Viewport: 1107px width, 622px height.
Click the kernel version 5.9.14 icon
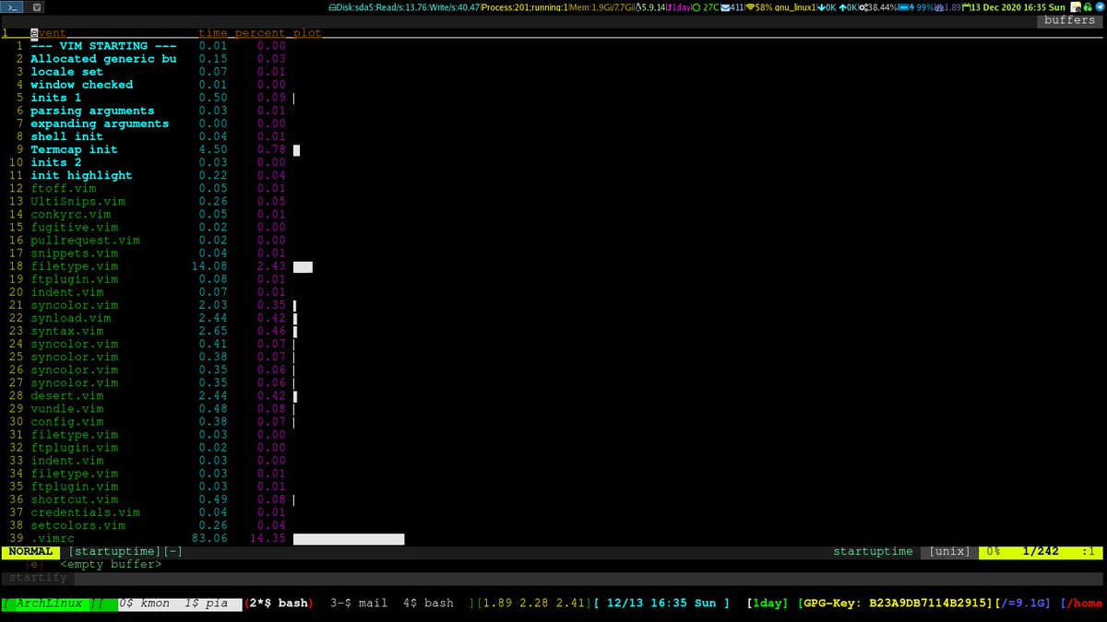(x=637, y=6)
